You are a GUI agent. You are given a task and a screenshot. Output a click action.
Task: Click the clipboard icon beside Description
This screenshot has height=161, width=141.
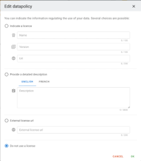[13, 91]
